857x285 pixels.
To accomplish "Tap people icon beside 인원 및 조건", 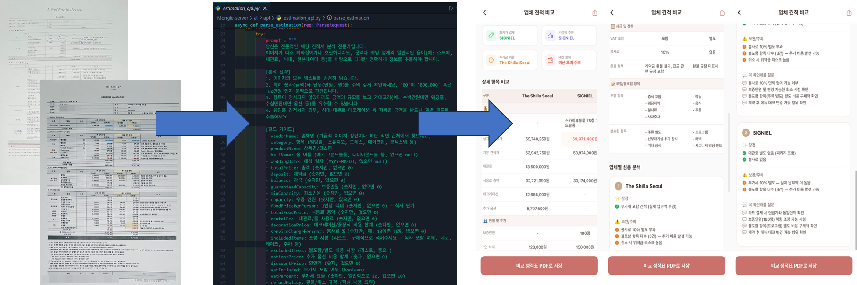I will [x=485, y=221].
